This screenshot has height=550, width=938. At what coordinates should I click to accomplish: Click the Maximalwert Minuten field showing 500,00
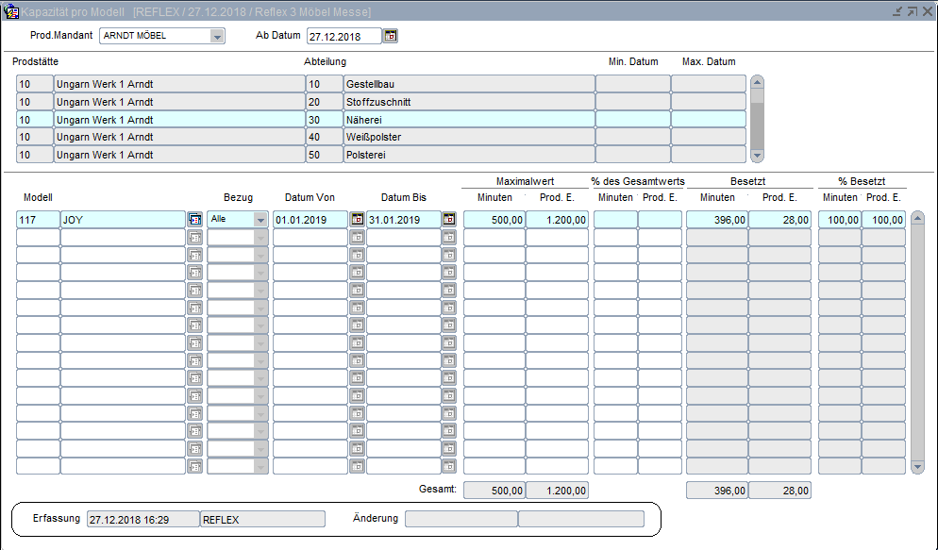click(x=494, y=219)
